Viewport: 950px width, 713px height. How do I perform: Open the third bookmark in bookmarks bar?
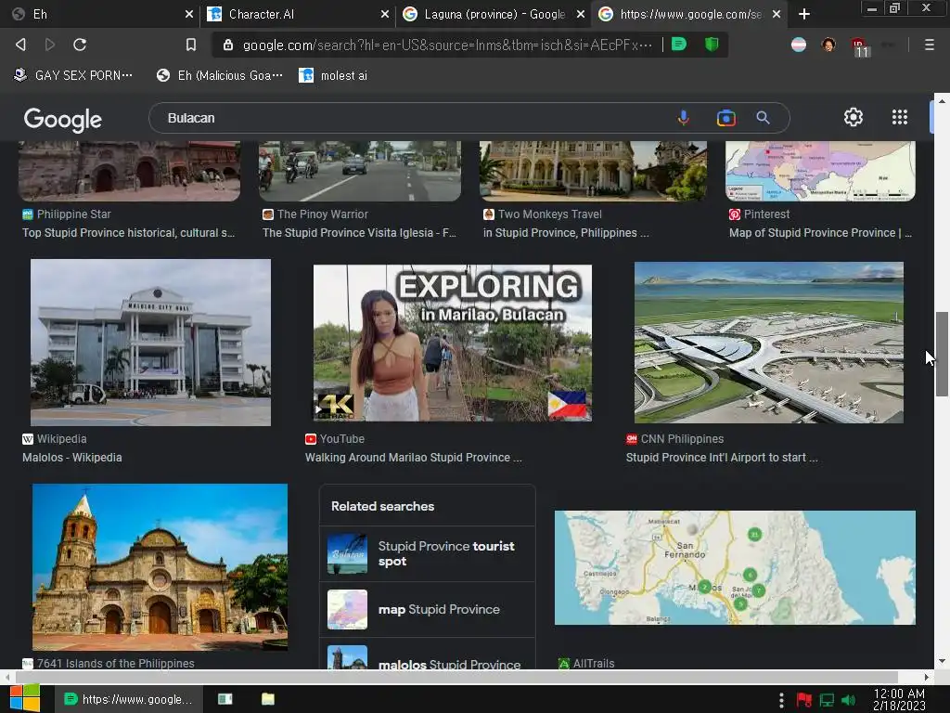(333, 75)
